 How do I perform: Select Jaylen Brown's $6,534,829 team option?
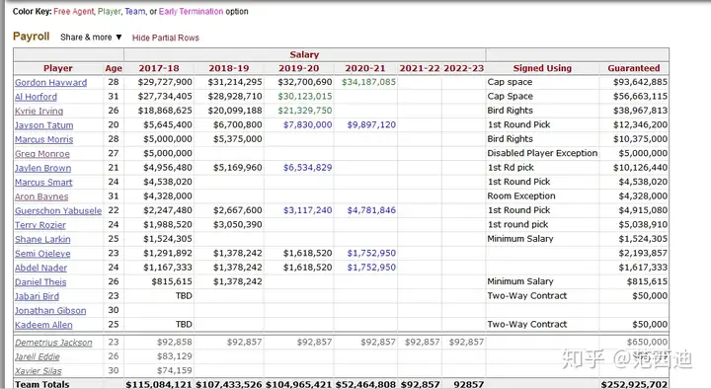[x=307, y=168]
